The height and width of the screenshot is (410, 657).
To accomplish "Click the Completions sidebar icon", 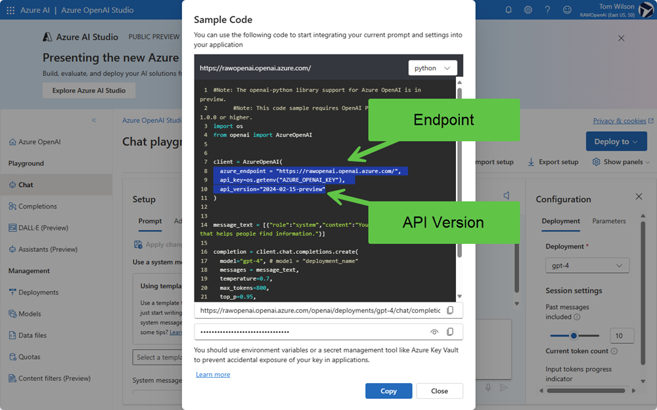I will click(x=12, y=206).
